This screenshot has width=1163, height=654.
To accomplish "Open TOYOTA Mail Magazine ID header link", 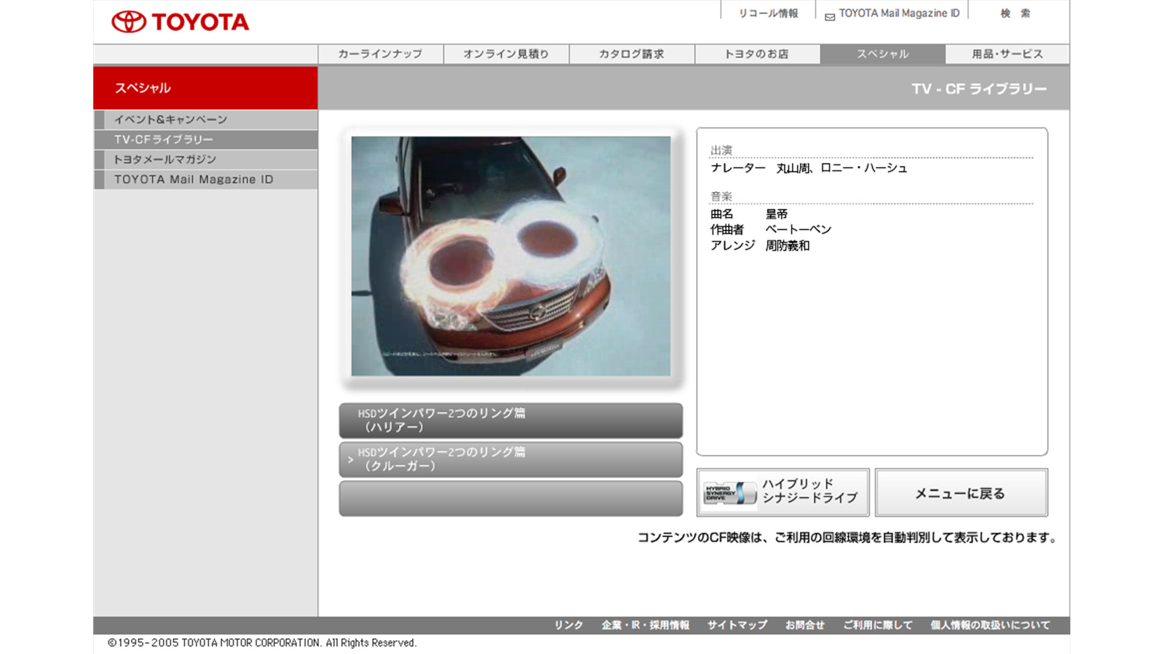I will (x=899, y=13).
